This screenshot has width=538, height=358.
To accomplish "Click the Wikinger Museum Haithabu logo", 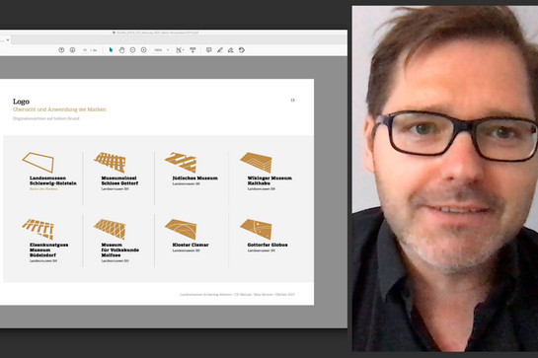I will (256, 162).
